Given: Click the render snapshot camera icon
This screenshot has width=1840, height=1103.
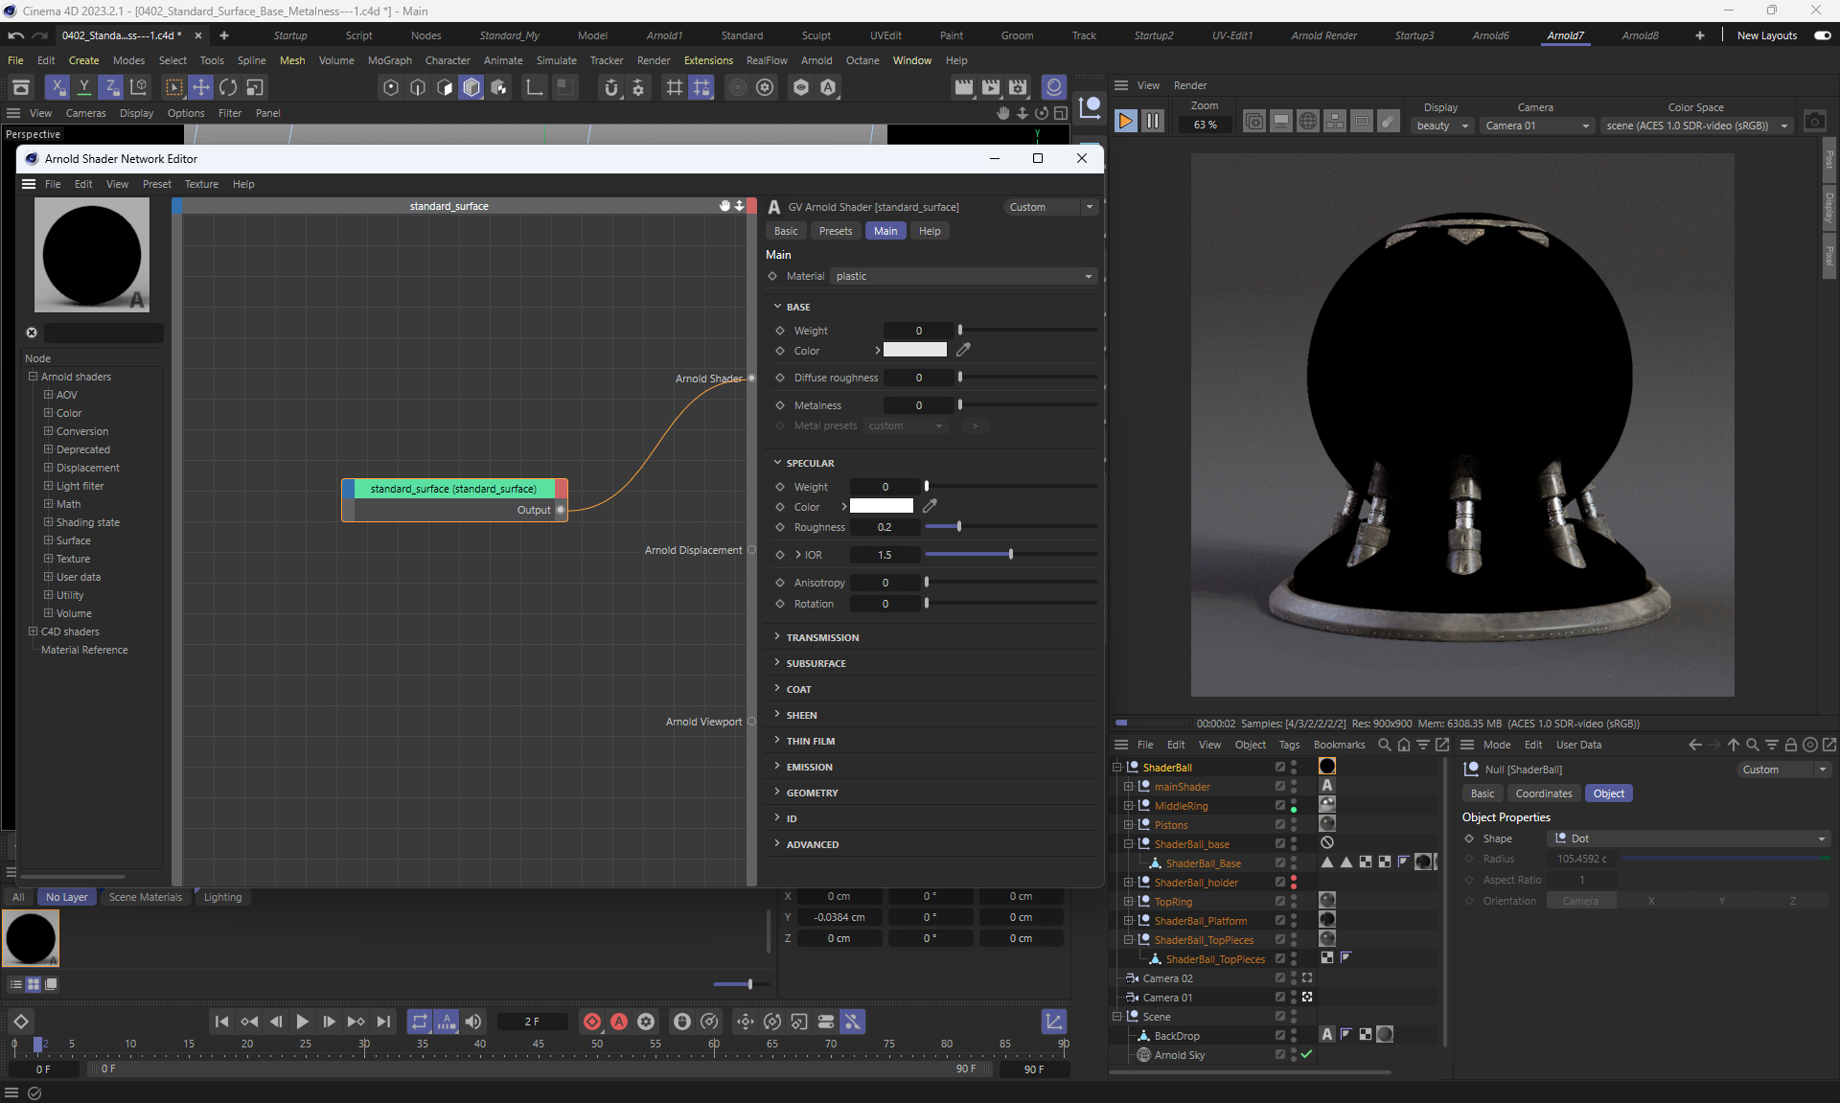Looking at the screenshot, I should [1814, 122].
